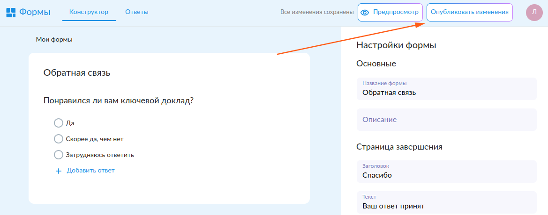Switch to the Ответы tab

click(137, 12)
